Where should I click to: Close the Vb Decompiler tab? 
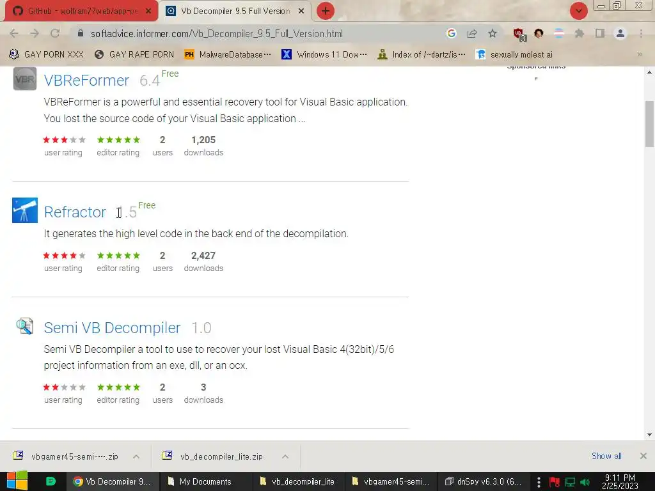[301, 11]
